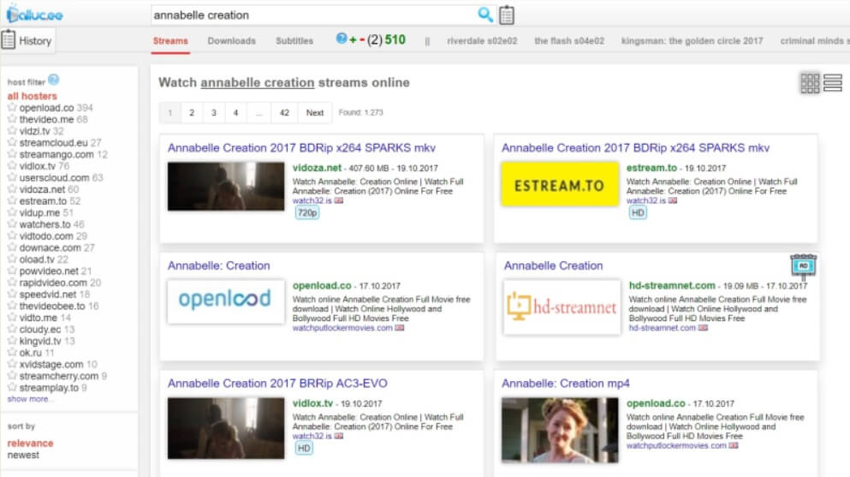Viewport: 850px width, 477px height.
Task: Sort results by relevance
Action: (x=30, y=443)
